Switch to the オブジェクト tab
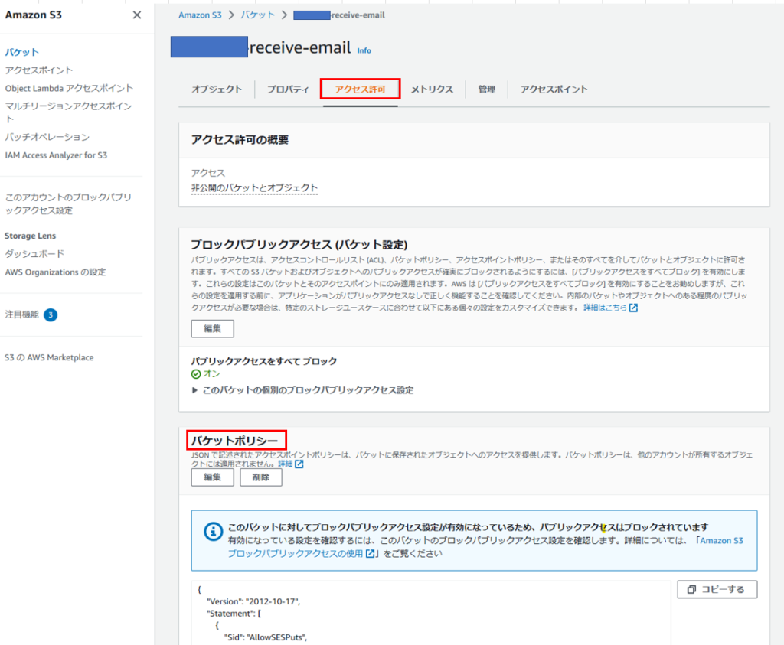784x645 pixels. (217, 90)
